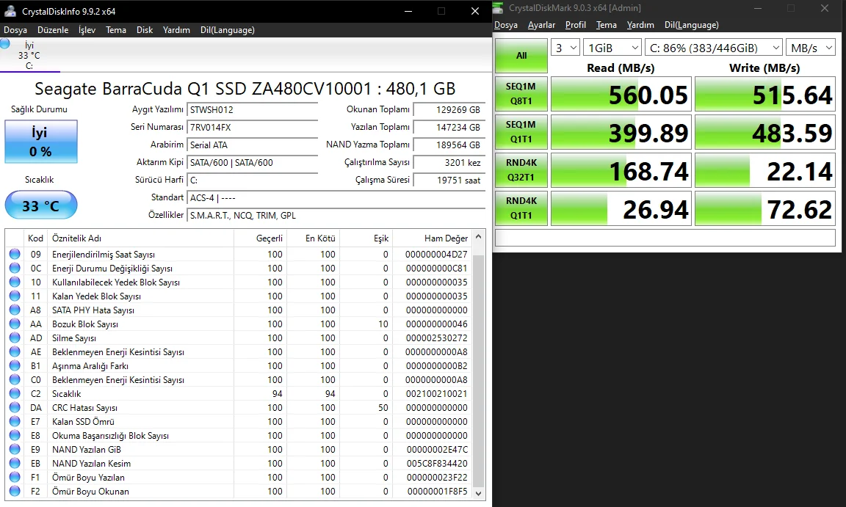Open Disk menu in CrystalDiskInfo
Viewport: 846px width, 507px height.
145,30
